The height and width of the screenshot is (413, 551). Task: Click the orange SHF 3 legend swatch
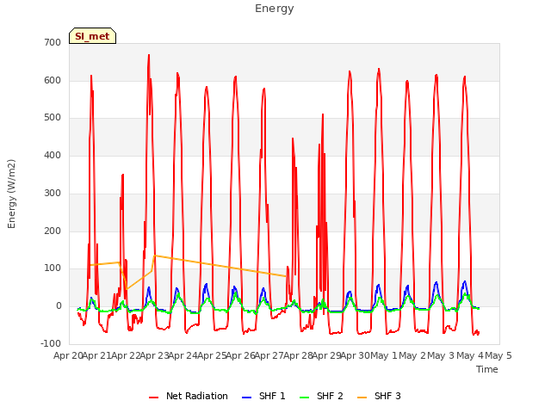pyautogui.click(x=362, y=398)
